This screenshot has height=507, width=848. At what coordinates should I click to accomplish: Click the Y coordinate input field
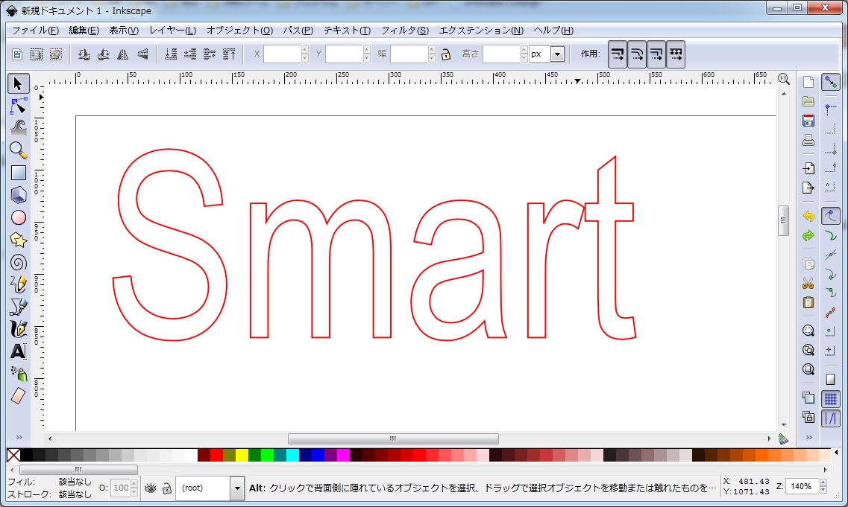(x=344, y=54)
